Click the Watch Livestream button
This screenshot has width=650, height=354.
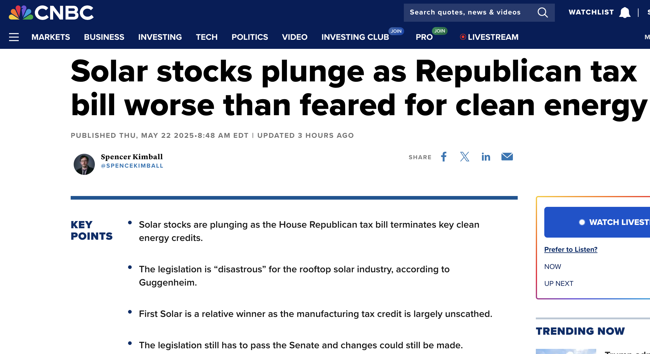[x=597, y=222]
